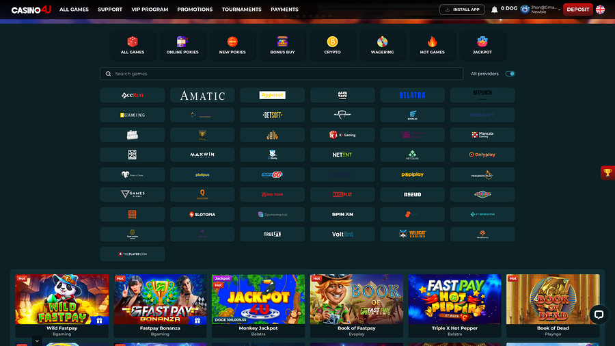Open the All Games dice category

point(133,45)
